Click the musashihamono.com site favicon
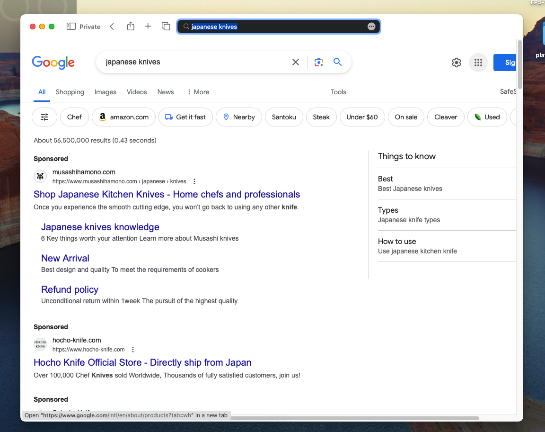 tap(40, 176)
